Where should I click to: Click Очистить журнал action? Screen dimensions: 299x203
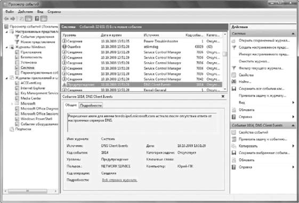254,61
